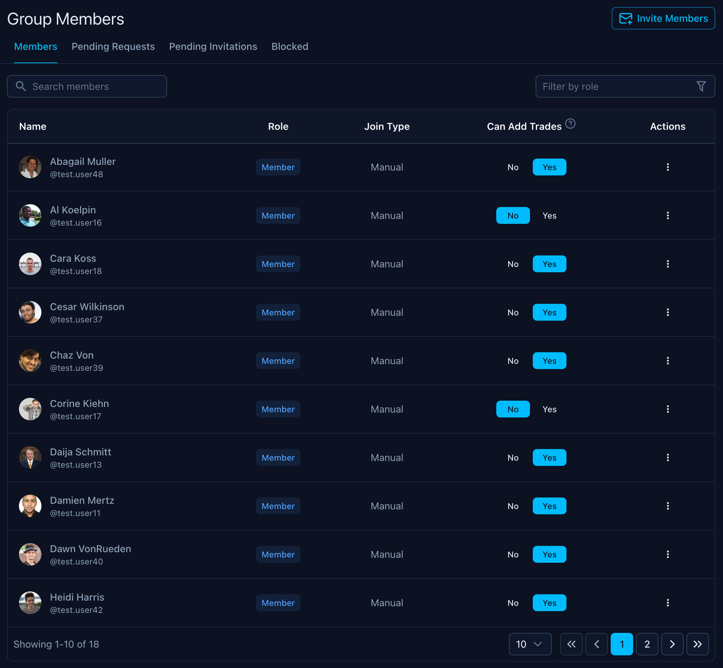Set Corine Kiehn's Can Add Trades to Yes

(x=549, y=409)
